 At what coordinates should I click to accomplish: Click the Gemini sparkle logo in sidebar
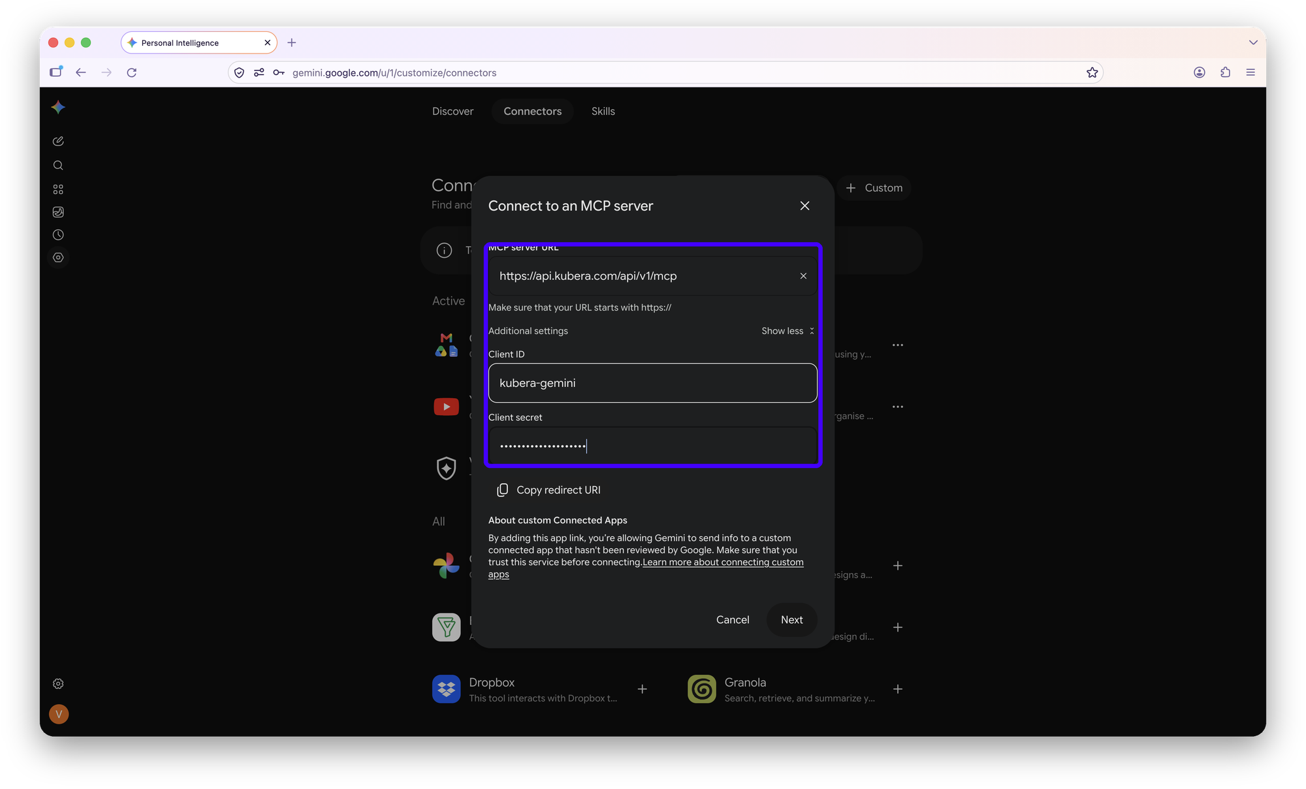58,107
